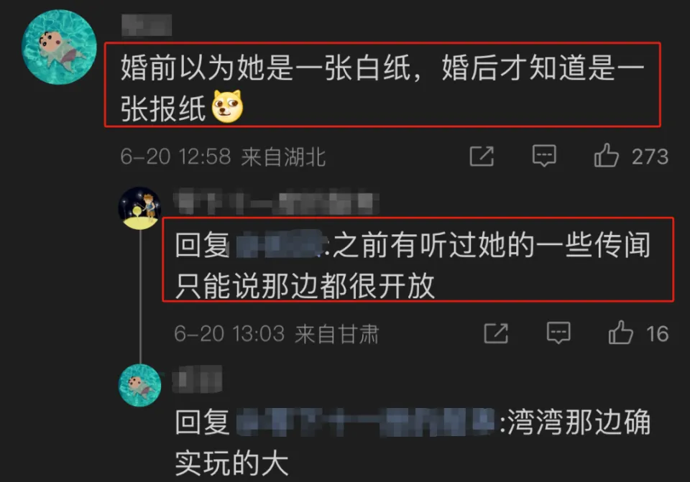The height and width of the screenshot is (482, 690).
Task: Open the Shin-chan avatar of top commenter
Action: (59, 47)
